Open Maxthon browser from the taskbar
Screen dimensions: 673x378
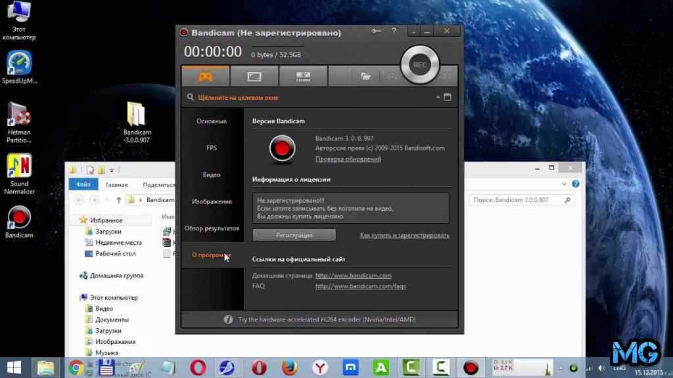click(x=351, y=367)
